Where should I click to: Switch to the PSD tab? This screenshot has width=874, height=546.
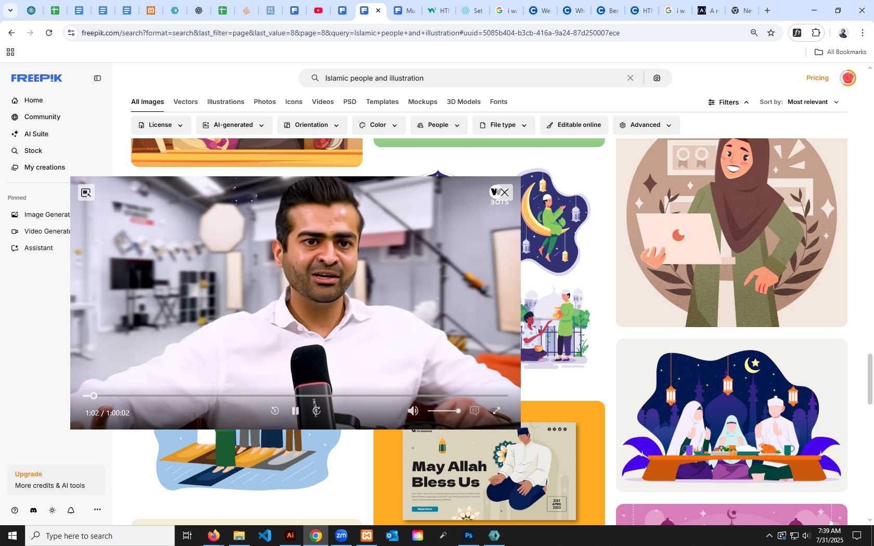pyautogui.click(x=350, y=102)
